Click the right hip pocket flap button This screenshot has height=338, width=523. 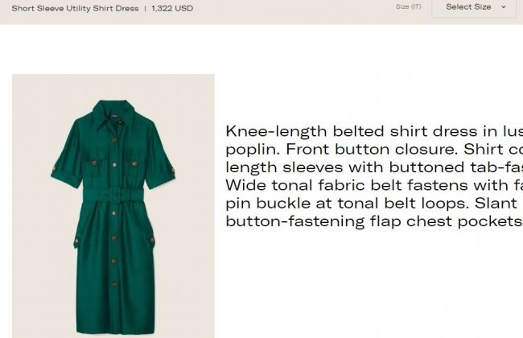152,240
